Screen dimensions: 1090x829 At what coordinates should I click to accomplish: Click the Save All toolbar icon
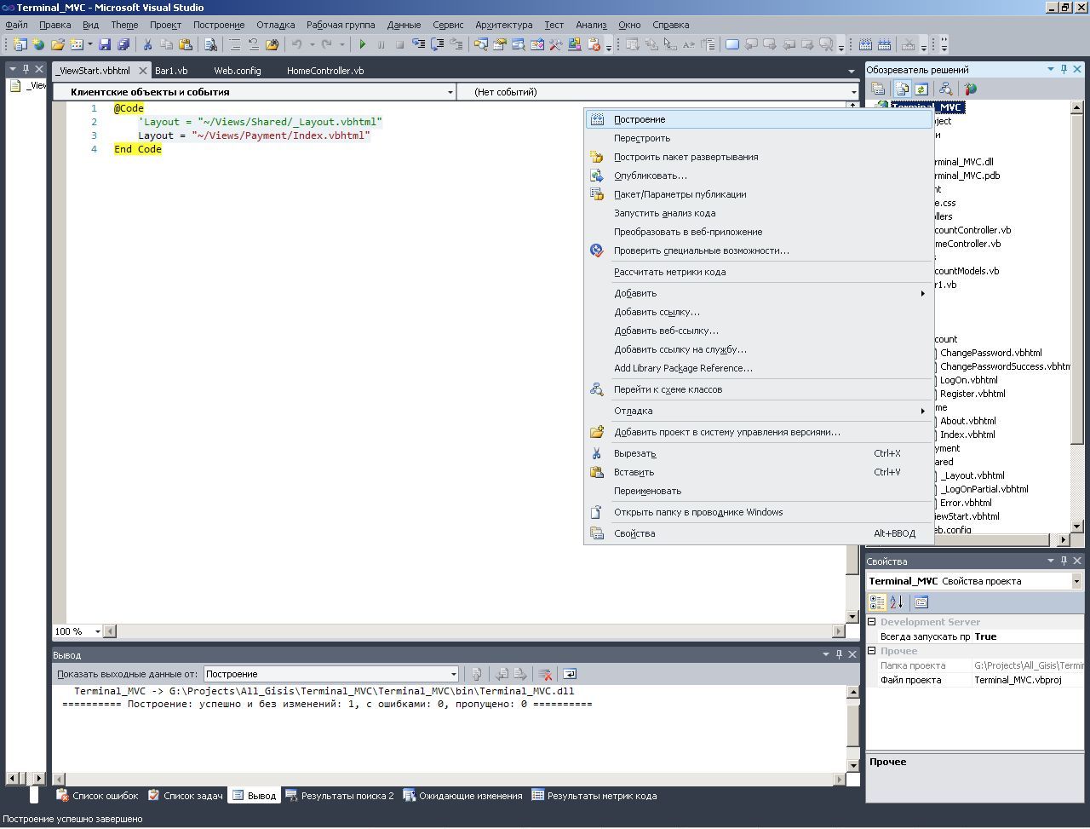(123, 44)
